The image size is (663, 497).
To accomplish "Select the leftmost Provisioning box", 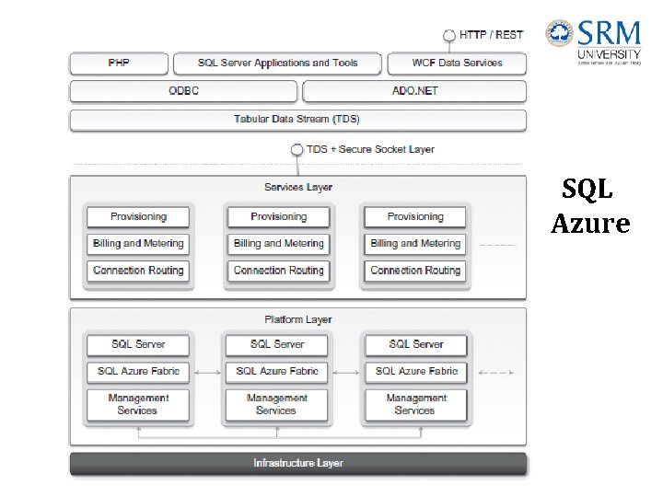I will click(138, 217).
